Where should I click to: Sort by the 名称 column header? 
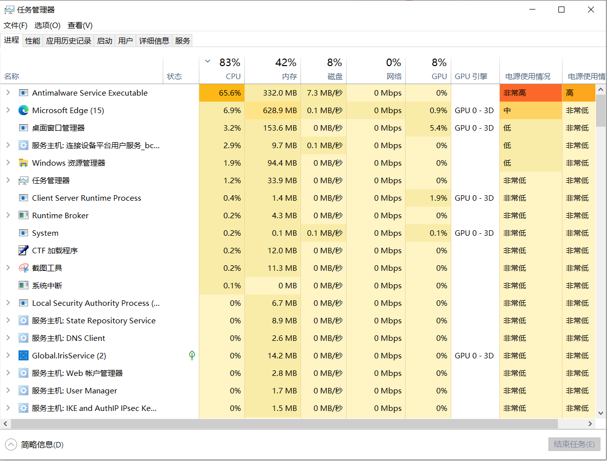(x=82, y=69)
